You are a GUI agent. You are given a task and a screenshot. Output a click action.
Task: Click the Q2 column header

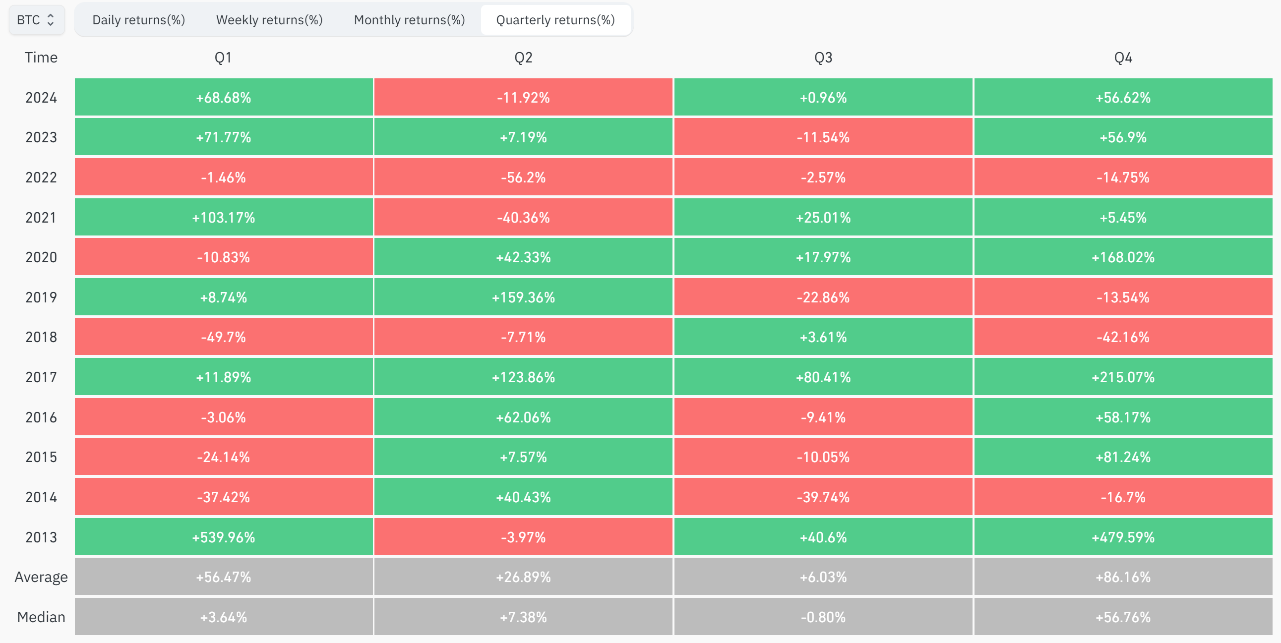(523, 58)
